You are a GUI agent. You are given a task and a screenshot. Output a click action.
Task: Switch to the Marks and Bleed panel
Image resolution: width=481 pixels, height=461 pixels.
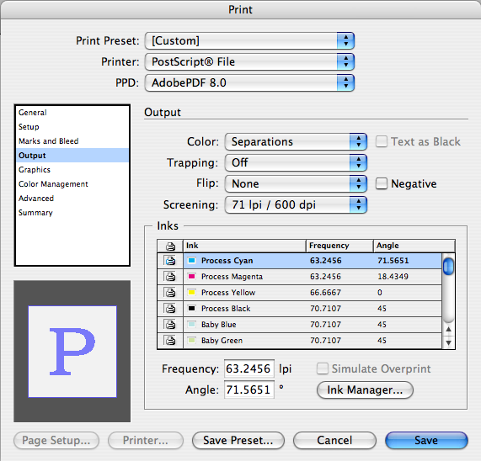[x=49, y=141]
